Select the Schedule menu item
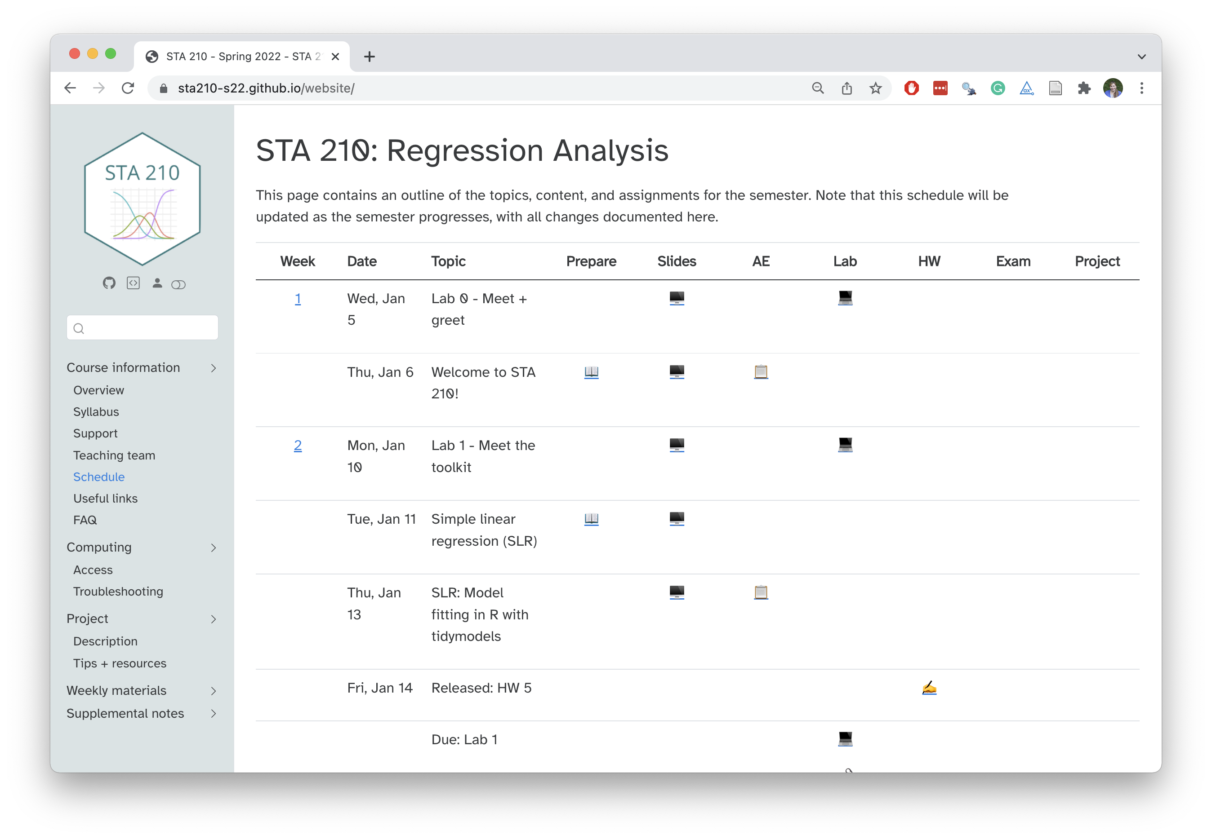Screen dimensions: 1212x839 [x=99, y=477]
